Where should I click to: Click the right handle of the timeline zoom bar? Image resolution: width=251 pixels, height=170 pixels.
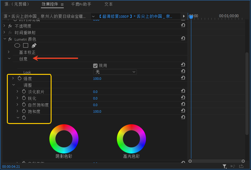pos(243,161)
